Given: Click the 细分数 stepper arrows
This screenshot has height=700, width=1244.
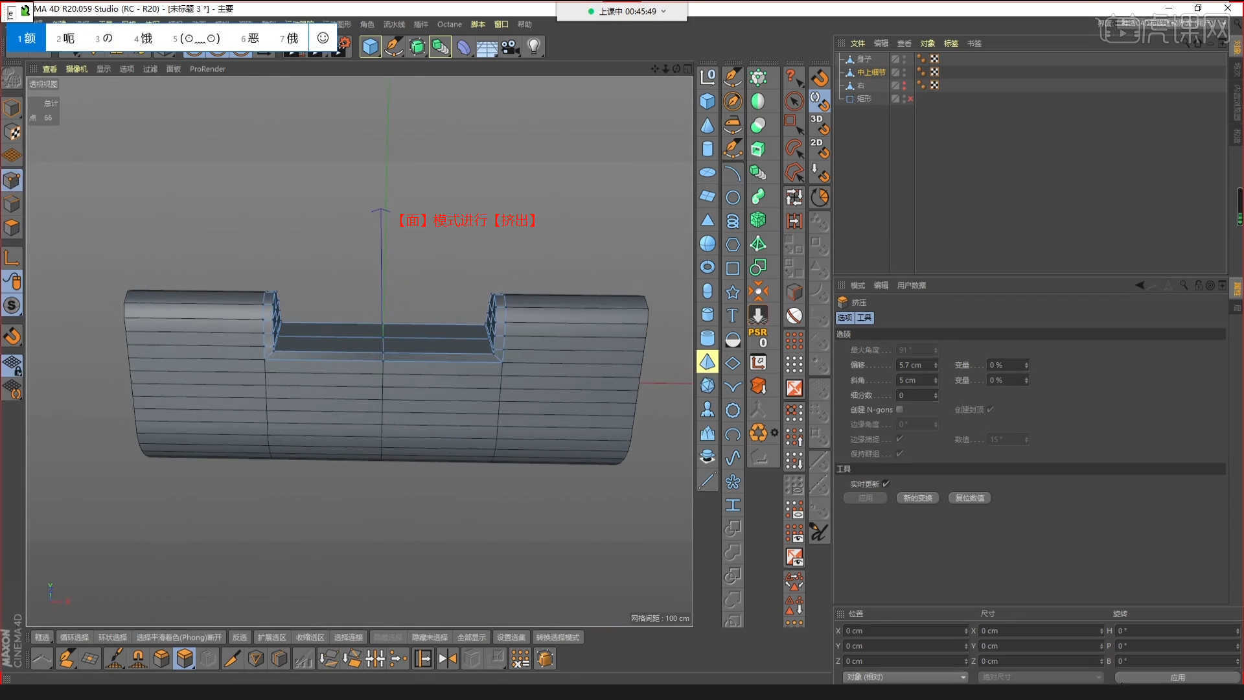Looking at the screenshot, I should click(936, 395).
